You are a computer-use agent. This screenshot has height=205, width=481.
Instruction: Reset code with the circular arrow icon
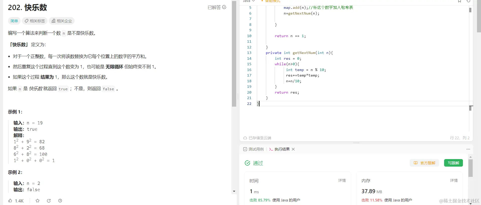coord(468,1)
